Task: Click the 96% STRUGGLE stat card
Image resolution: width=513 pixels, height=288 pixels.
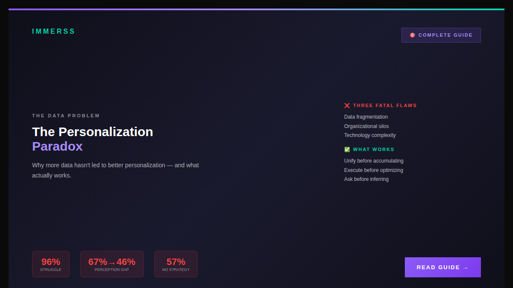Action: [50, 264]
